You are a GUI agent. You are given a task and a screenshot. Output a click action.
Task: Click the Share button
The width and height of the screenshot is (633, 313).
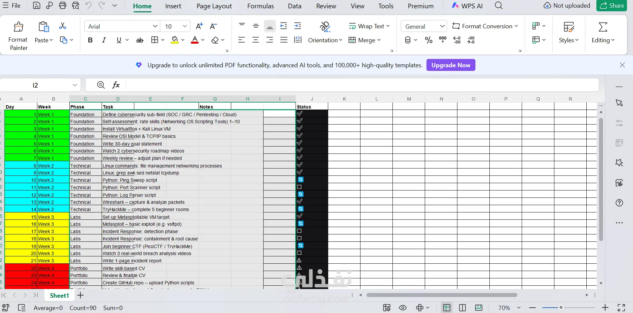(x=612, y=6)
